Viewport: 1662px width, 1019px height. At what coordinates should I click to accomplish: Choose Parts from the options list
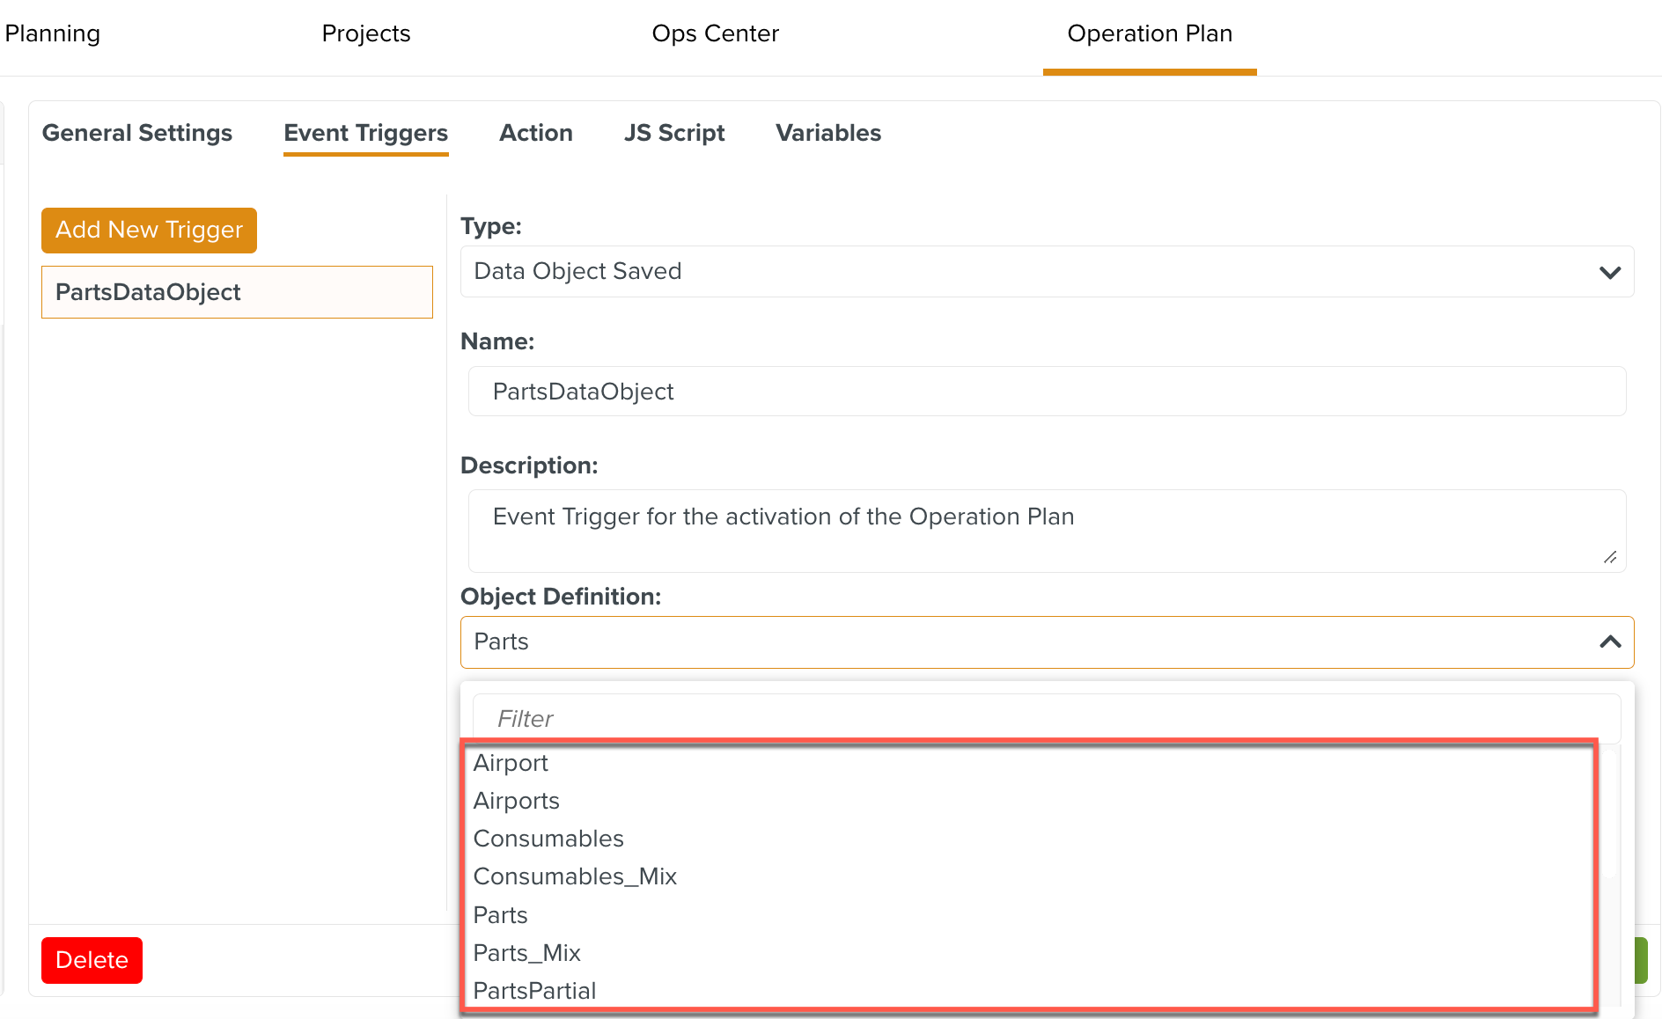(501, 915)
